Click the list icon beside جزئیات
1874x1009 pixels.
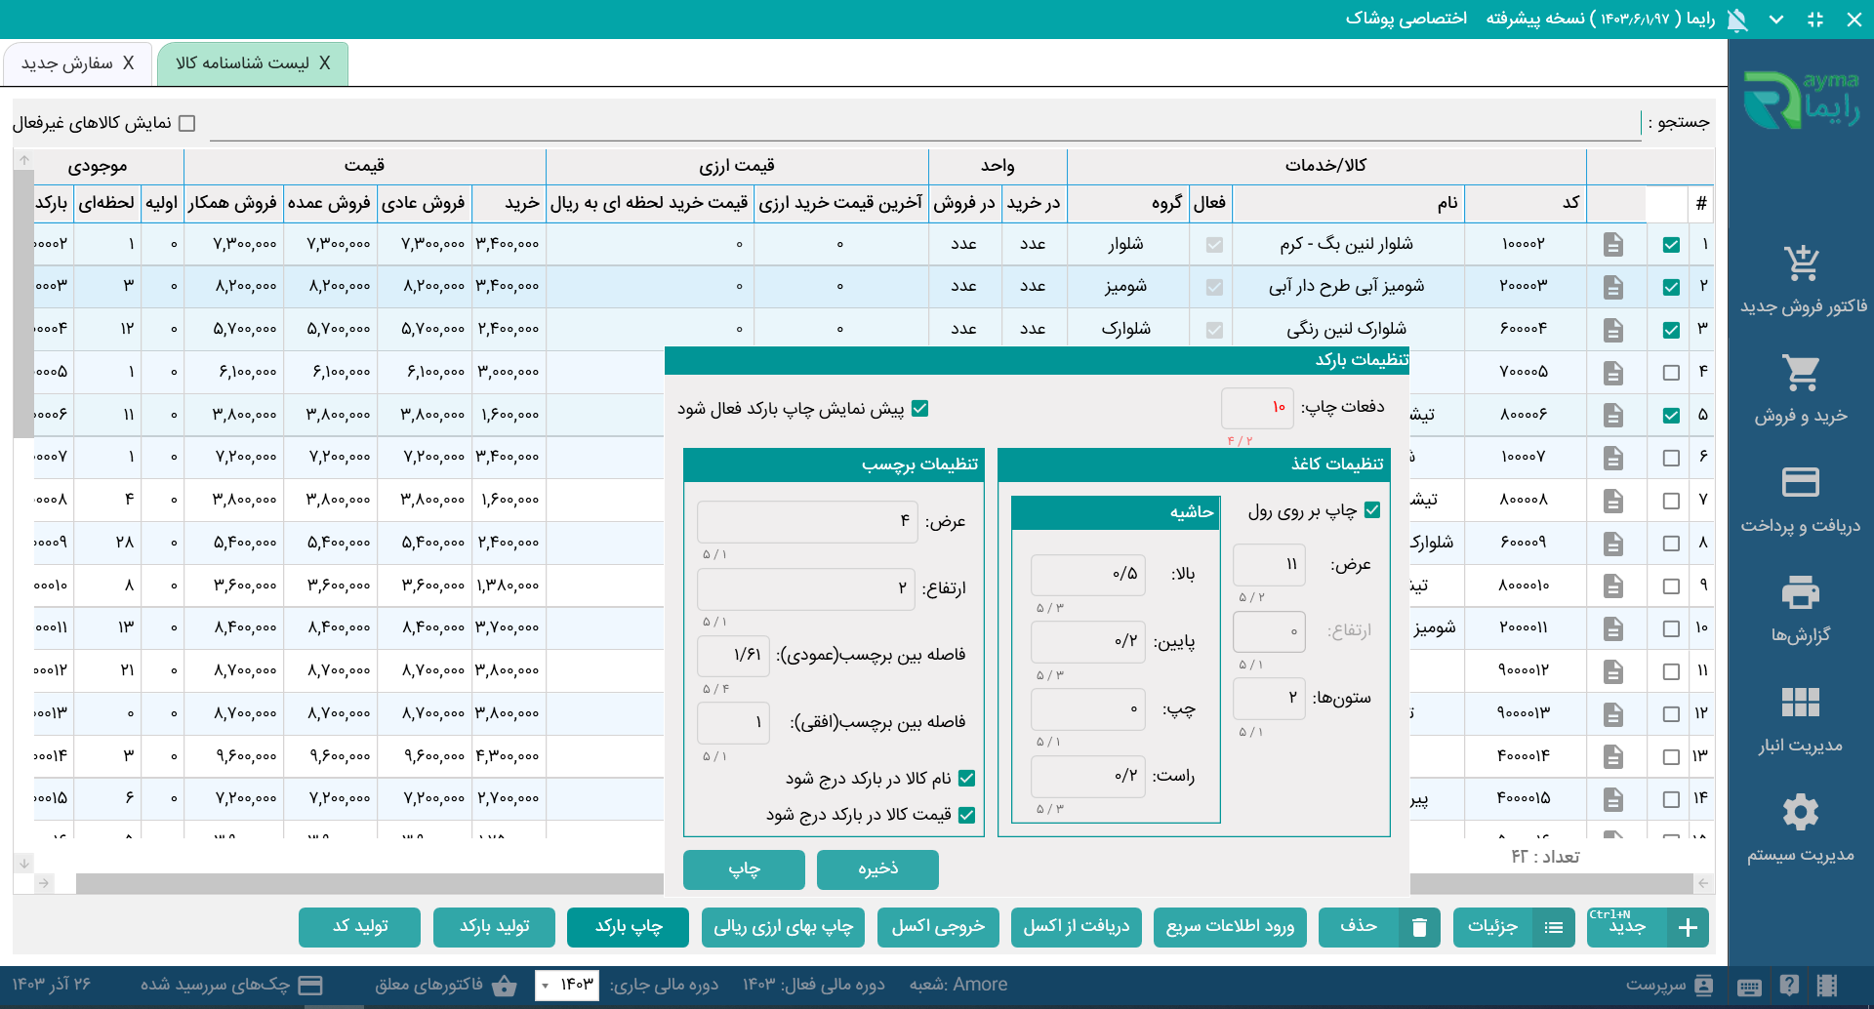click(x=1554, y=927)
